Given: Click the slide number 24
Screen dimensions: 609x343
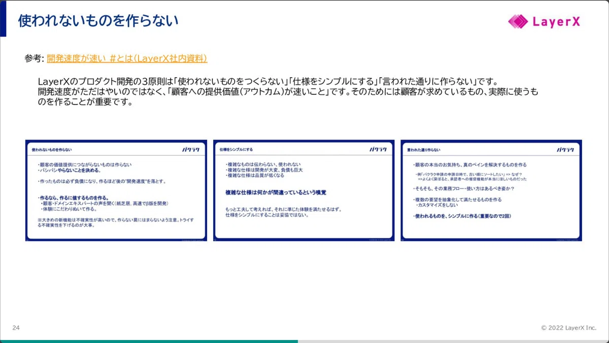Looking at the screenshot, I should coord(16,327).
